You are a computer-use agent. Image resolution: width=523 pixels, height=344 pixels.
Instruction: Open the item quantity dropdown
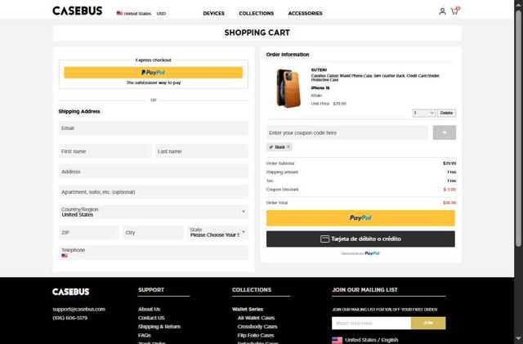click(423, 113)
